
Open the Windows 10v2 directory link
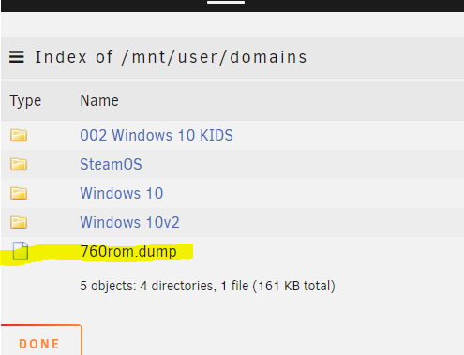[129, 222]
